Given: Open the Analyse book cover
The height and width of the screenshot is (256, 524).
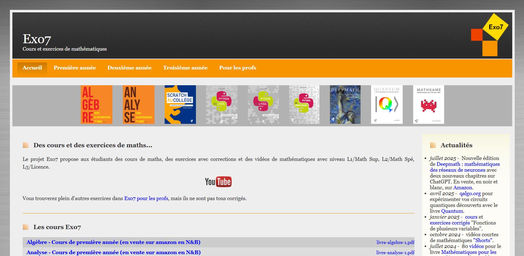Looking at the screenshot, I should 138,105.
